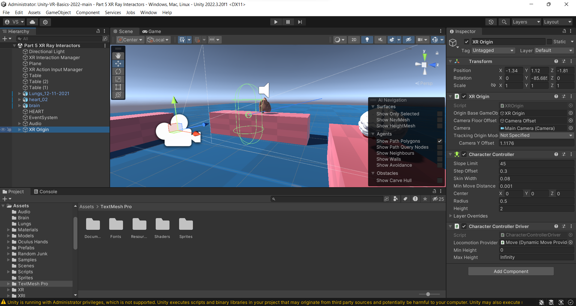Screen dimensions: 576x306
Task: Open Unity Cloud services icon
Action: click(x=32, y=22)
